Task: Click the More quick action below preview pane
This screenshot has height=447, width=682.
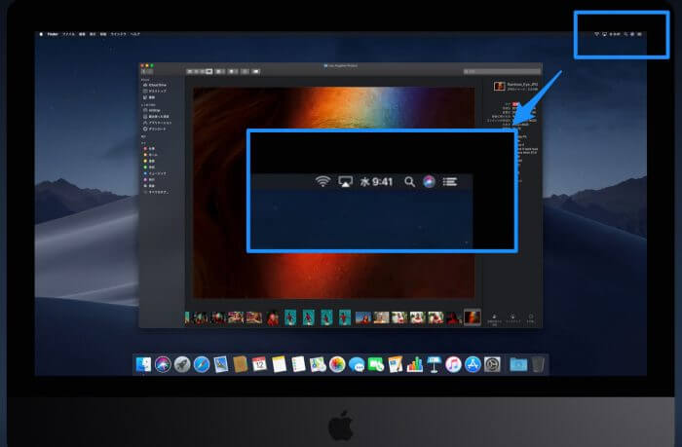Action: point(530,318)
